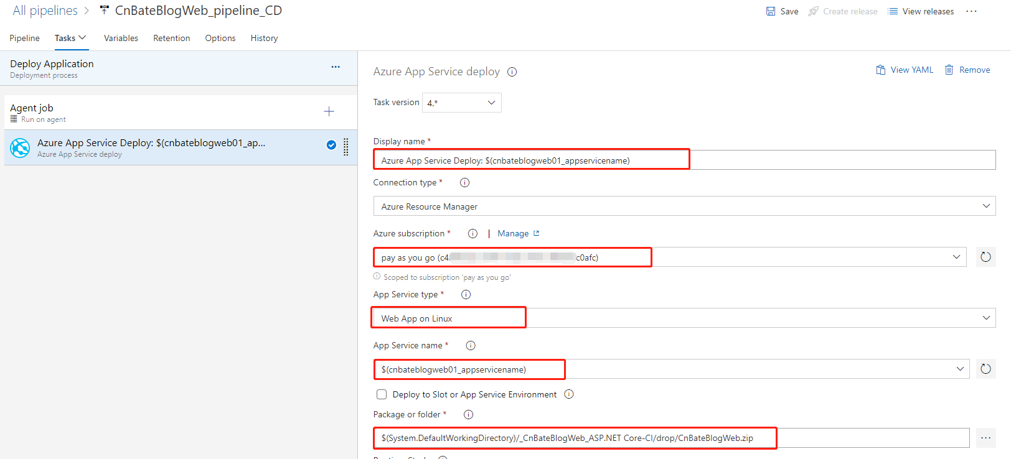
Task: Open the Retention tab
Action: pyautogui.click(x=172, y=38)
